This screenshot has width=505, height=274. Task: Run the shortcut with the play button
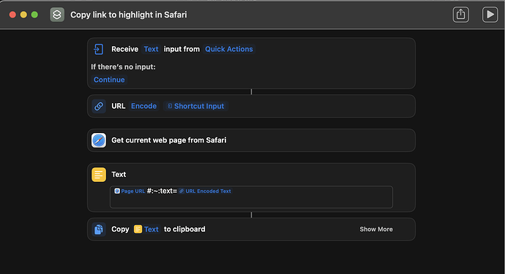click(x=490, y=15)
